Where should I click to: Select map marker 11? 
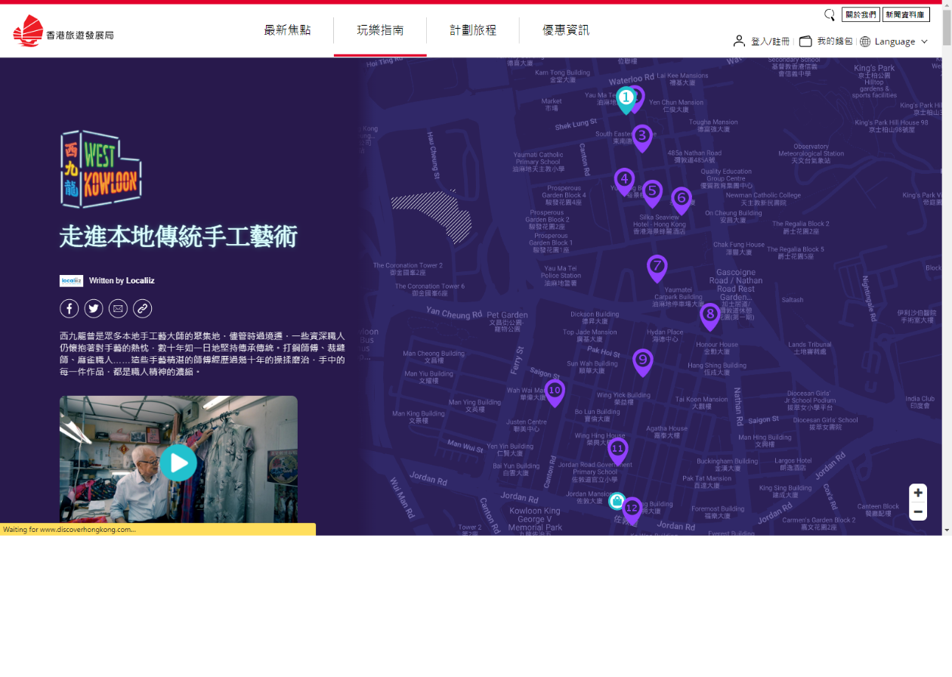618,451
